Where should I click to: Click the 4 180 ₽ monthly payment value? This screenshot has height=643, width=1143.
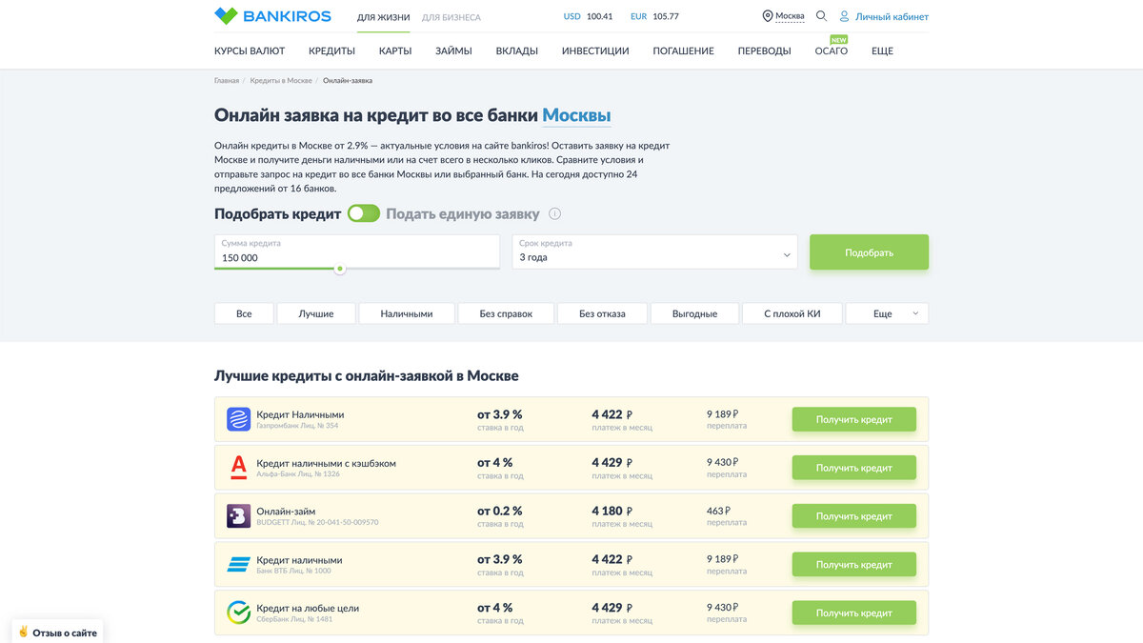[x=612, y=512]
